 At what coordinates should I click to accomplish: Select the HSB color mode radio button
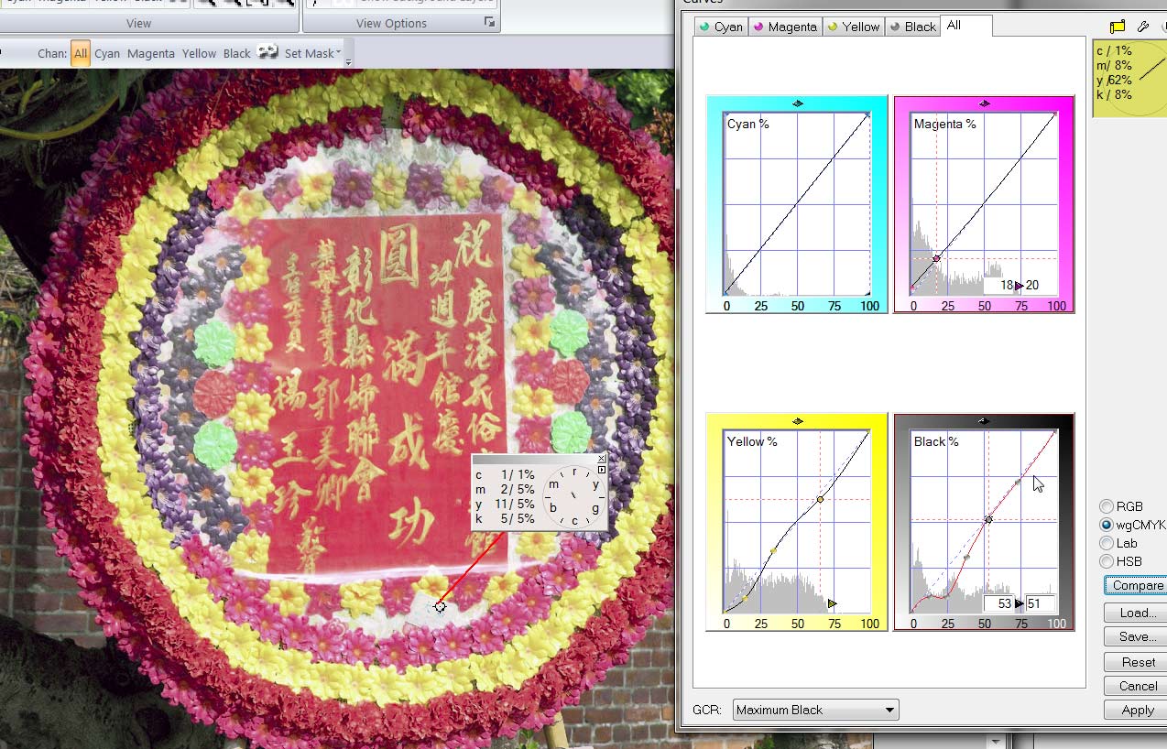point(1107,561)
